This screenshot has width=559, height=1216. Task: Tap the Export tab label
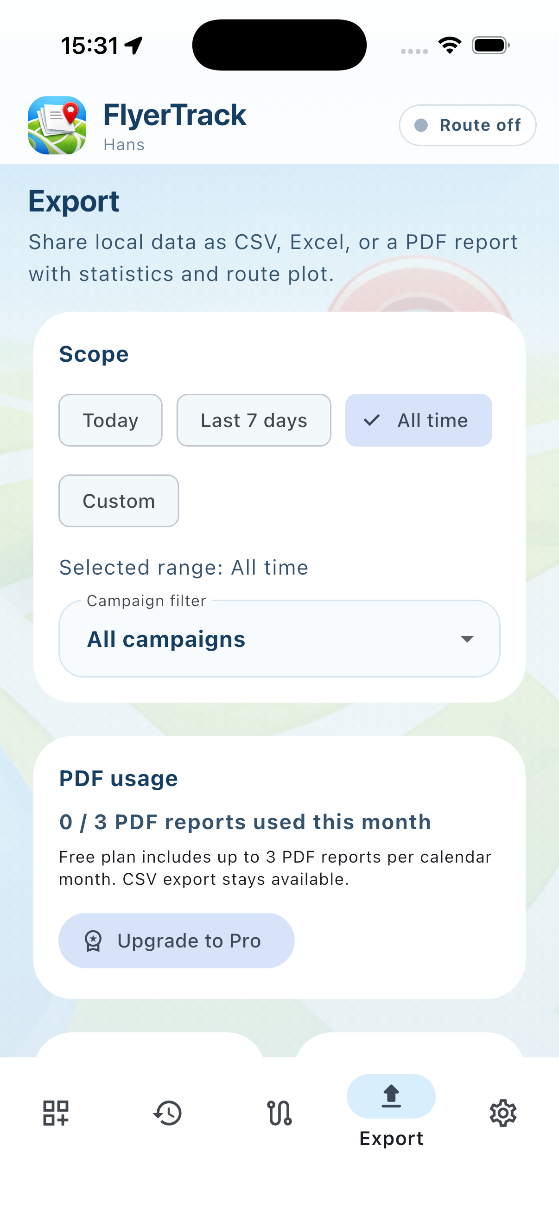391,1139
